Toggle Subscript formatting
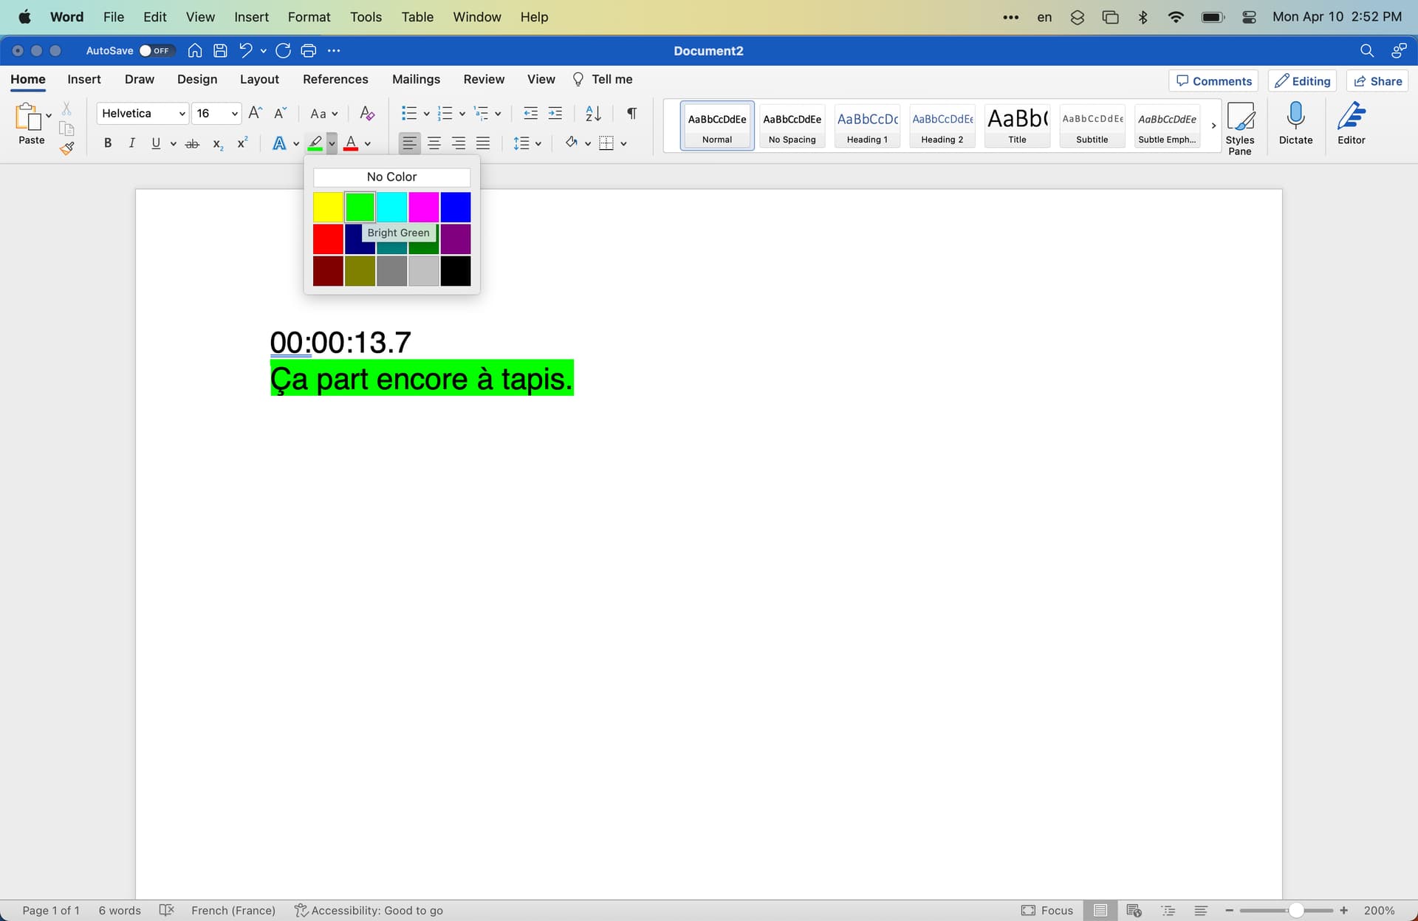This screenshot has height=921, width=1418. (217, 143)
